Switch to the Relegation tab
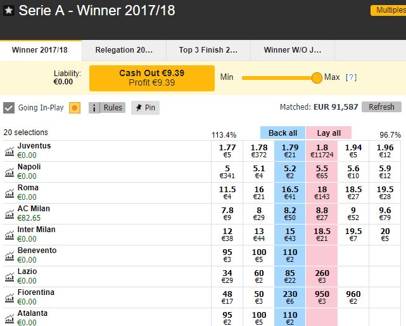 [124, 50]
